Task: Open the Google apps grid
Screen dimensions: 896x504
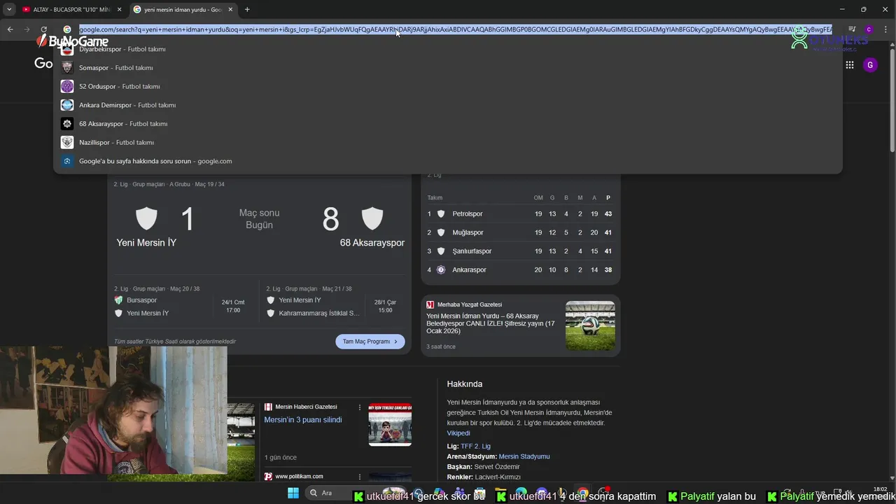Action: click(x=849, y=64)
